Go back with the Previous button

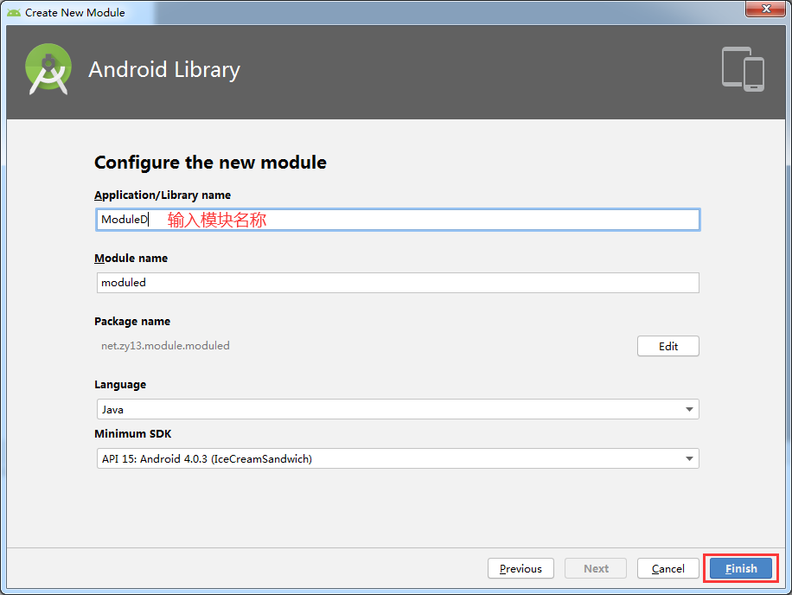521,569
